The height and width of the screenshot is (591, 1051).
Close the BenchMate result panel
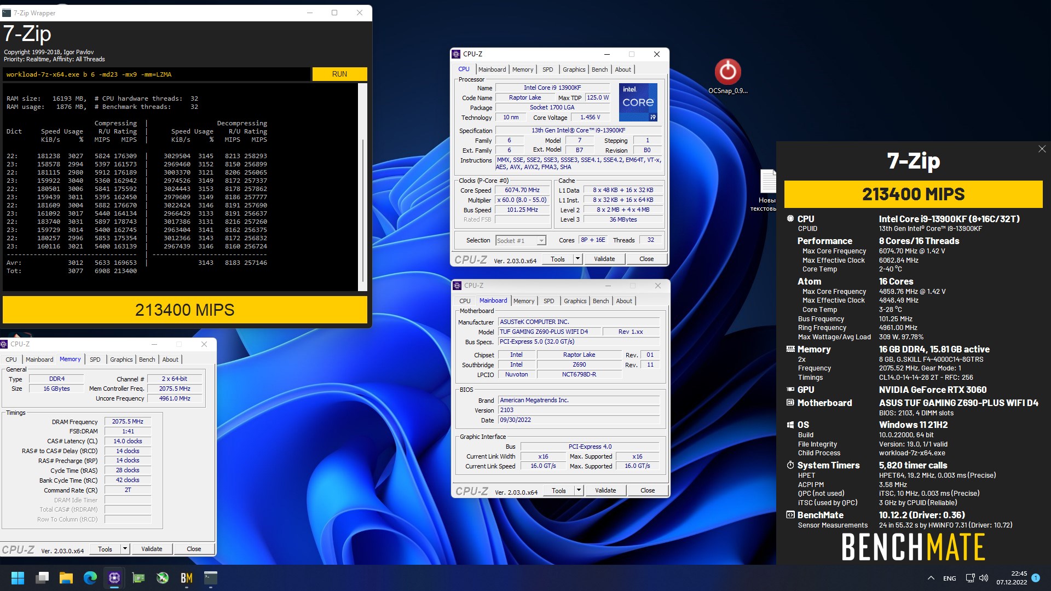point(1042,149)
